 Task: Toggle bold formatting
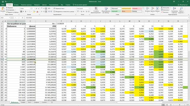21,11
